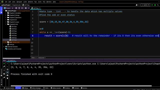The image size is (160, 90).
Task: Open Python Packages tool window
Action: [x=35, y=88]
